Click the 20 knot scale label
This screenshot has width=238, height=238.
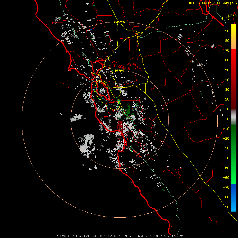pos(227,99)
